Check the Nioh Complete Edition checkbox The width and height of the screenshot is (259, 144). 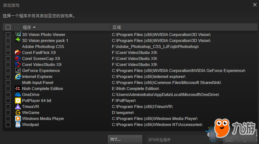(x=8, y=88)
